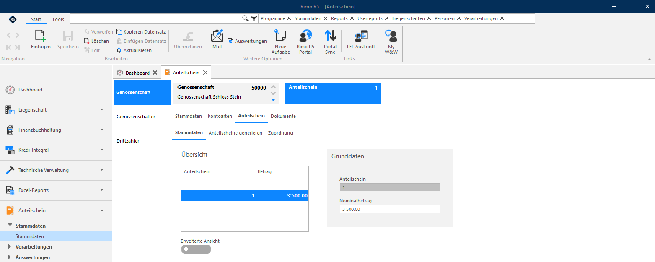Select the 3'500.00 Anteilschein table row
This screenshot has width=655, height=262.
[245, 196]
